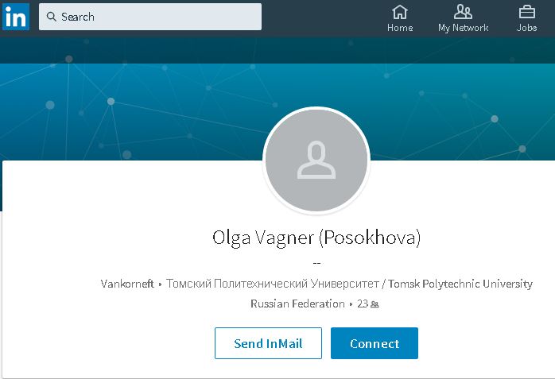Click the empty headline dashes under name
Viewport: 555px width, 379px height.
point(316,263)
